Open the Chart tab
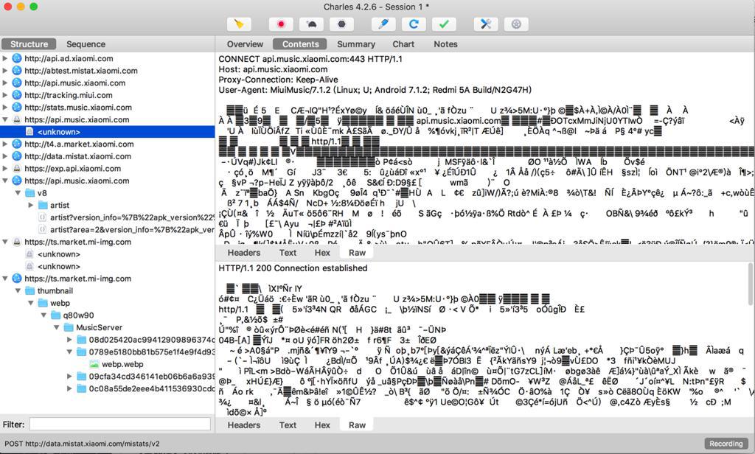Image resolution: width=755 pixels, height=454 pixels. (x=403, y=43)
